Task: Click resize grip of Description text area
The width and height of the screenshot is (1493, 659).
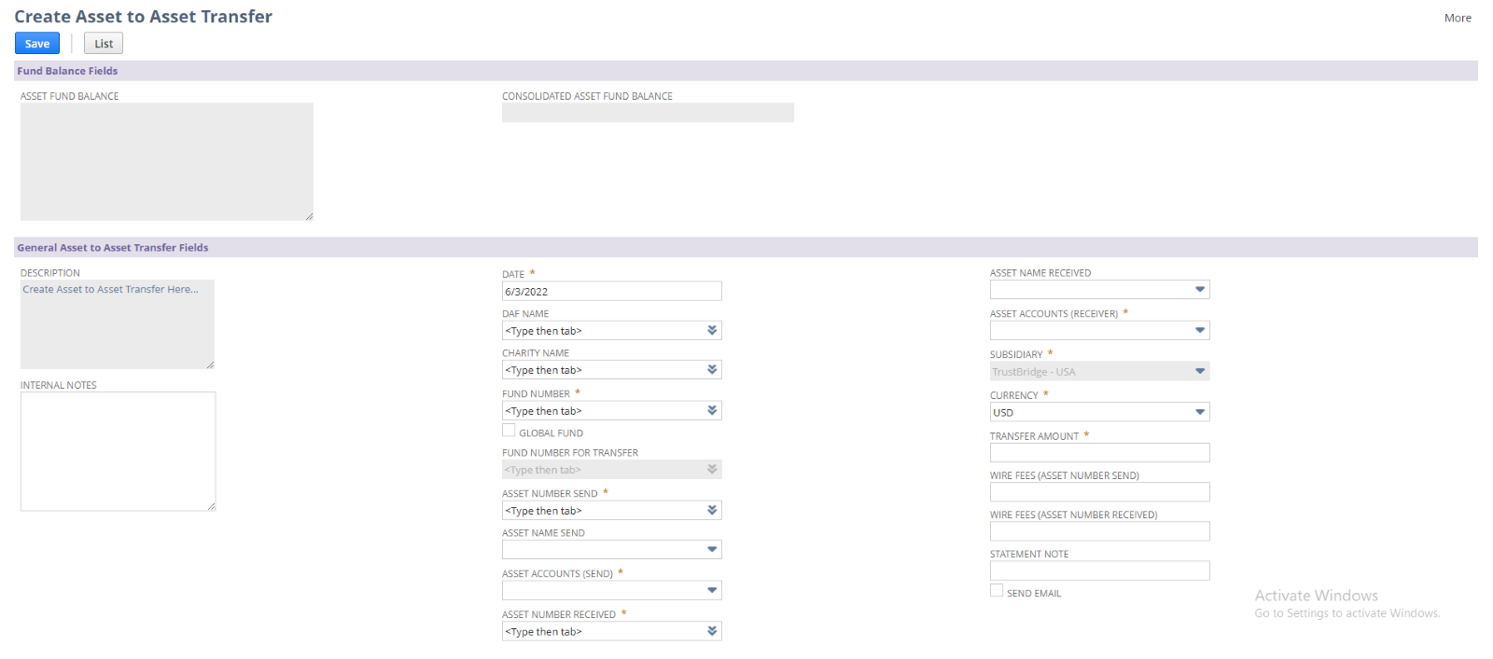Action: click(210, 364)
